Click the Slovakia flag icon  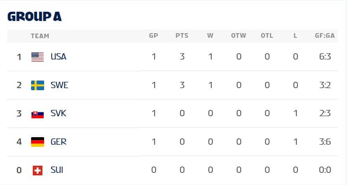[37, 114]
